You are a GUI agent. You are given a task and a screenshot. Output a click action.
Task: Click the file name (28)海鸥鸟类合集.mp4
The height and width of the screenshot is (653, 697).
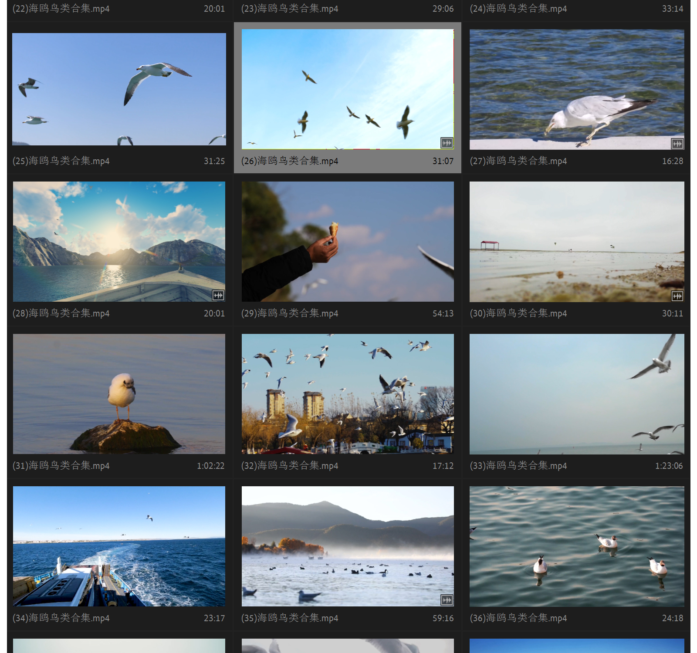click(61, 313)
